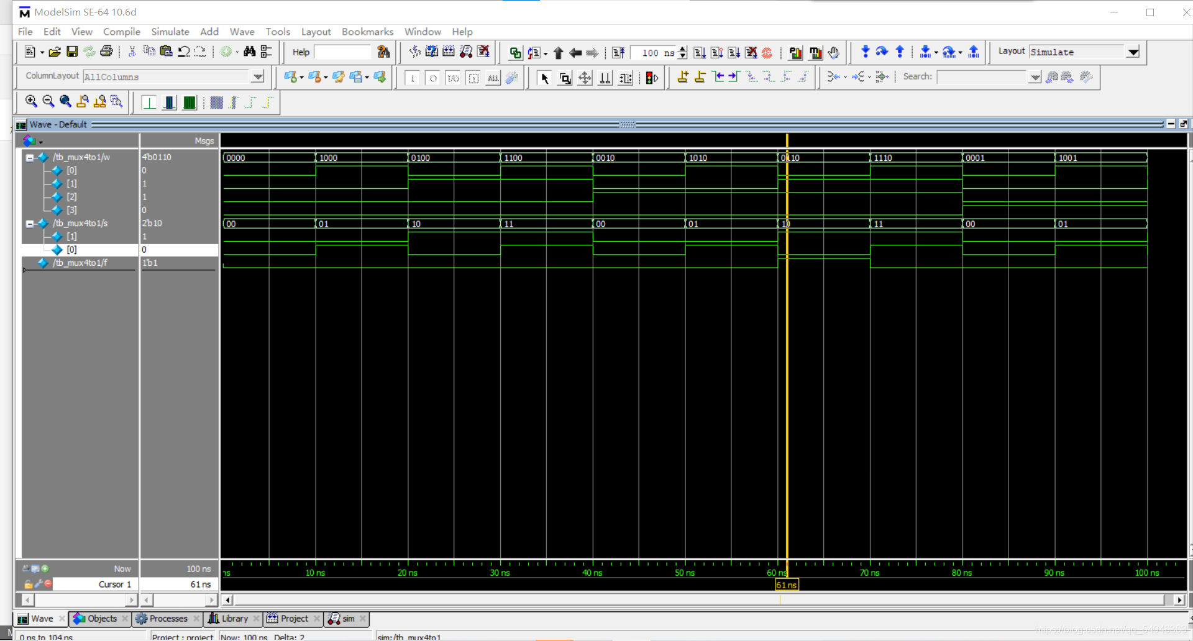This screenshot has height=641, width=1193.
Task: Activate the Pan Mode move tool
Action: [x=585, y=78]
